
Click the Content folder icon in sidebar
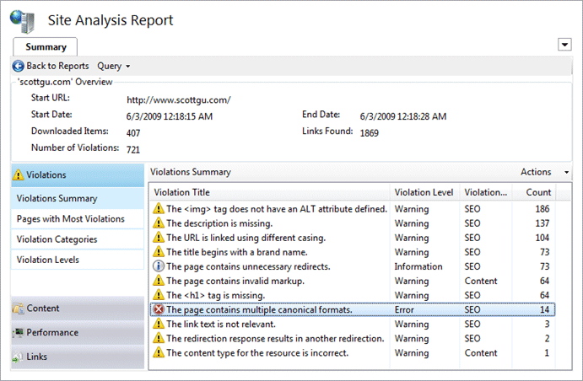19,309
